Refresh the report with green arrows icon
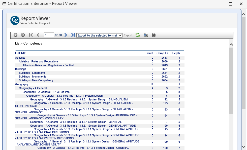Viewport: 247px width, 150px height. point(138,35)
